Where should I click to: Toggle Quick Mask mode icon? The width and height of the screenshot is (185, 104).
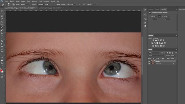click(x=2, y=75)
